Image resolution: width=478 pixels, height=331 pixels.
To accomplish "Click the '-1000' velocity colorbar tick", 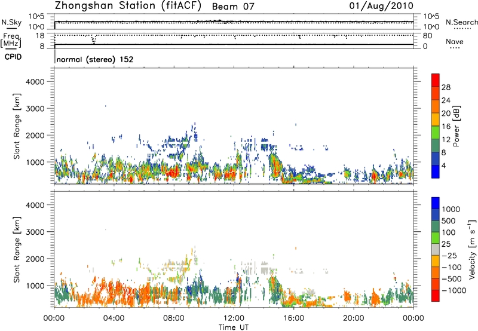I will coord(454,290).
